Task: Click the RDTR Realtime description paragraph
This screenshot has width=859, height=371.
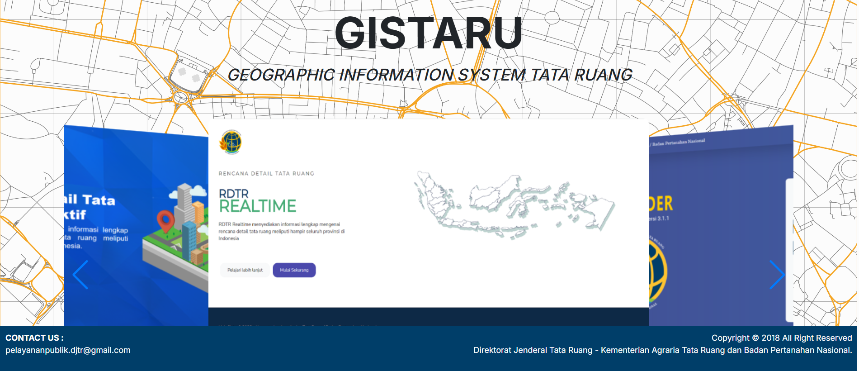Action: pyautogui.click(x=282, y=231)
